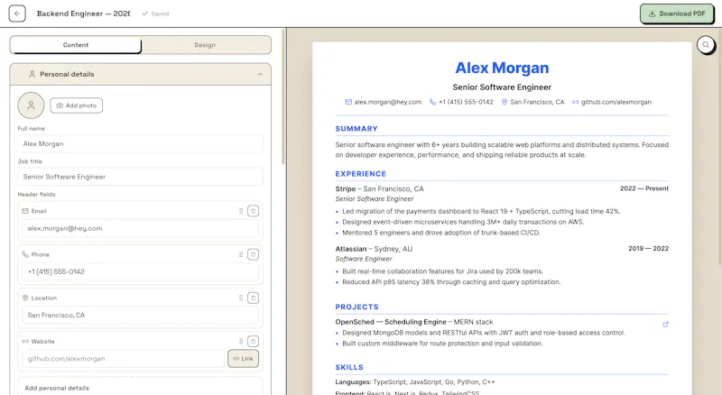Click the EXPERIENCE section heading
Image resolution: width=722 pixels, height=395 pixels.
360,174
